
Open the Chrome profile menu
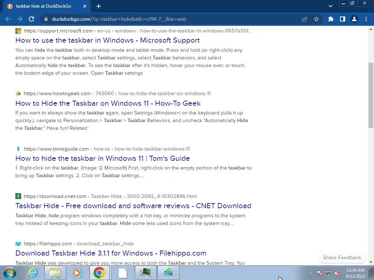point(354,19)
